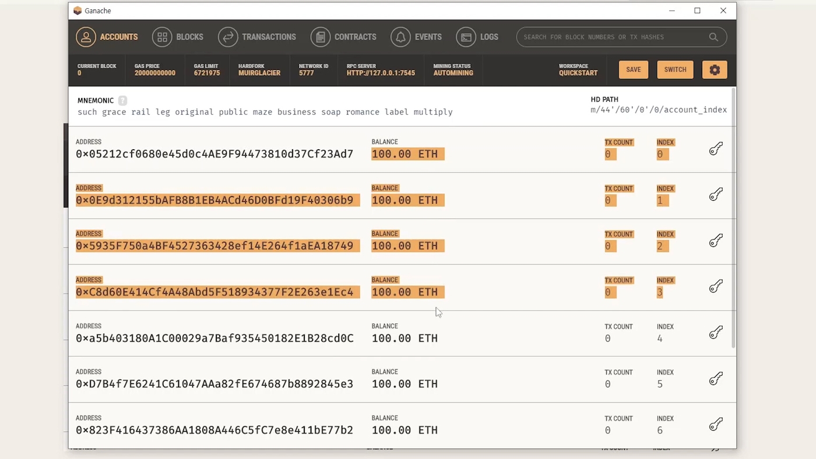
Task: Click the balance of account index 0
Action: pyautogui.click(x=405, y=154)
